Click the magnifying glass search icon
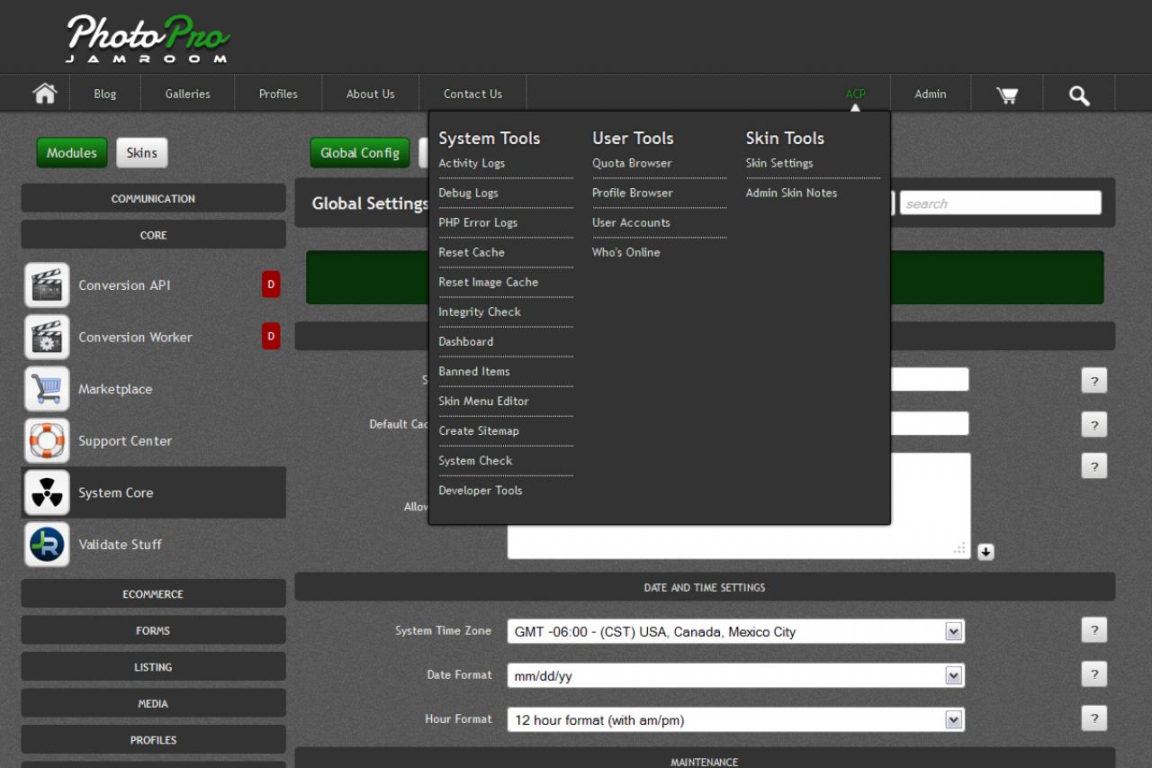This screenshot has width=1152, height=768. click(1078, 95)
